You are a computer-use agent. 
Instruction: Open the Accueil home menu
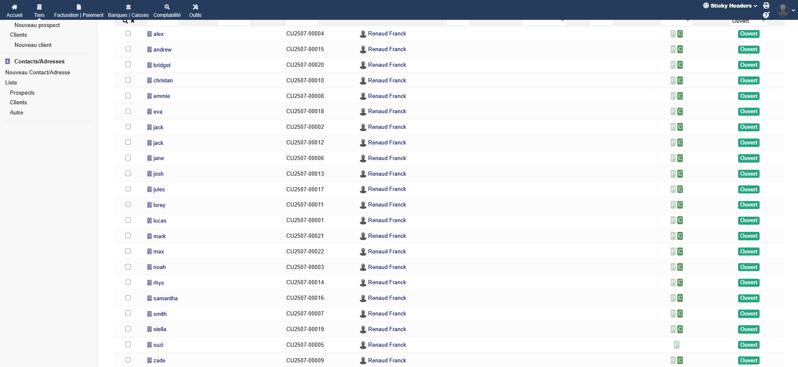(x=14, y=11)
